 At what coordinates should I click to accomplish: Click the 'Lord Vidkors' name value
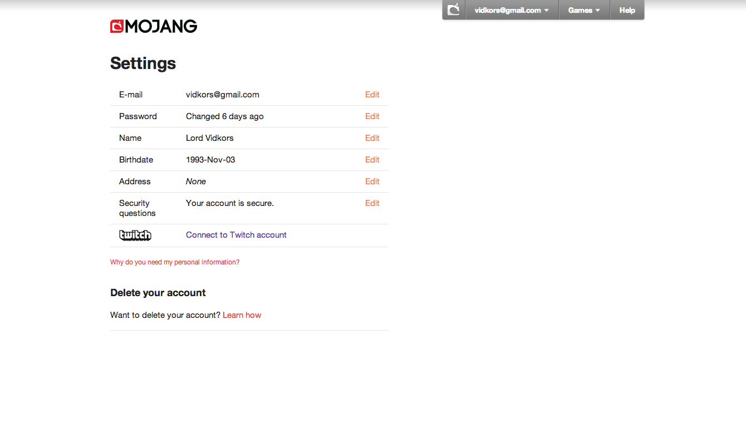click(210, 138)
